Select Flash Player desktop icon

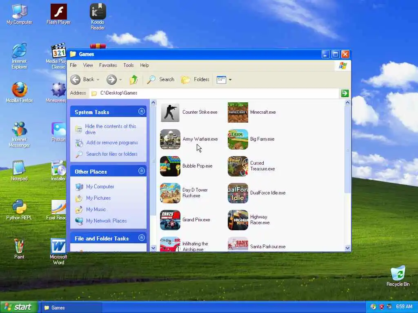58,14
